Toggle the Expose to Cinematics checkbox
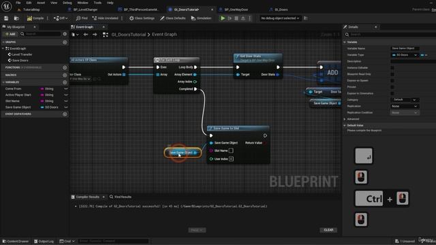Screen dimensions: 436x245 click(392, 93)
